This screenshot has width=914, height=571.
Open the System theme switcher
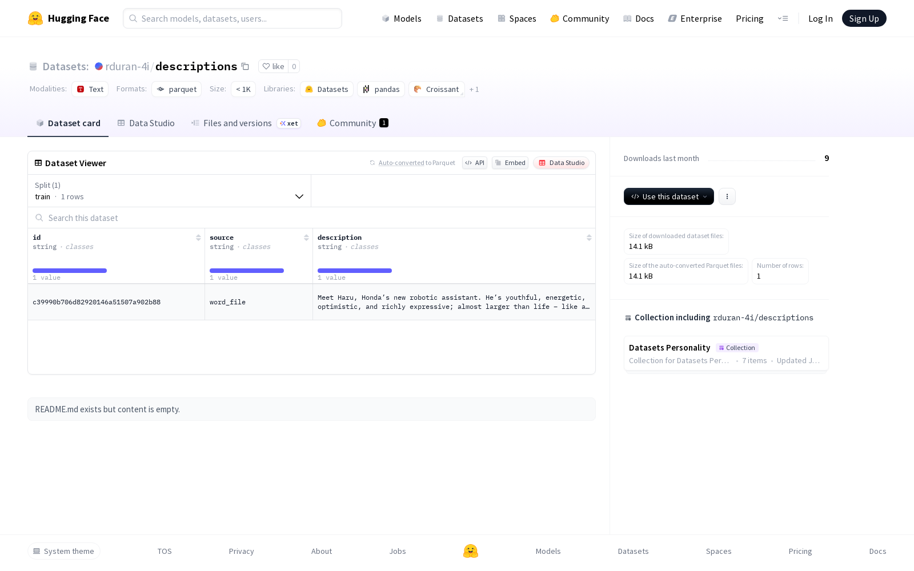64,551
